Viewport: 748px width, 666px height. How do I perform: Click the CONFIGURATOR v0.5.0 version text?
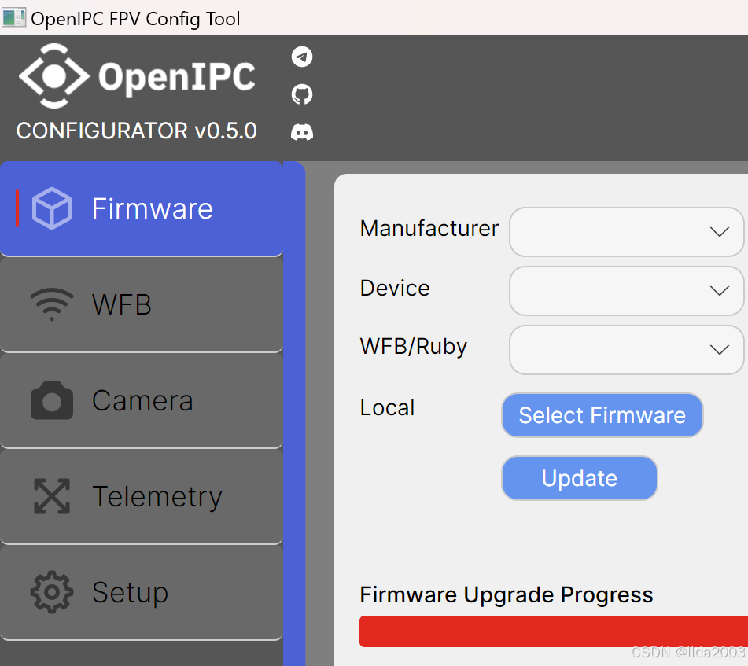[x=136, y=131]
